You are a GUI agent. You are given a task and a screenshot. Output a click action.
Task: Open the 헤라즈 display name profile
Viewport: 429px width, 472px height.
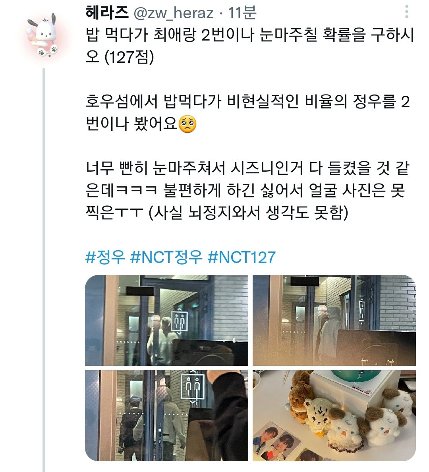click(x=107, y=13)
